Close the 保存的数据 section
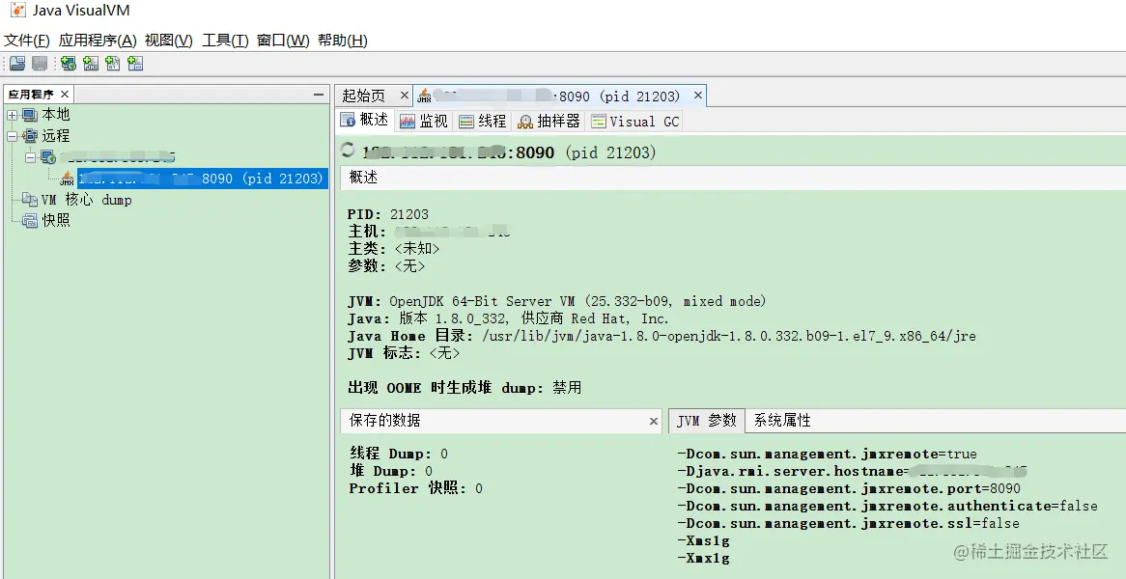Image resolution: width=1126 pixels, height=579 pixels. (654, 421)
